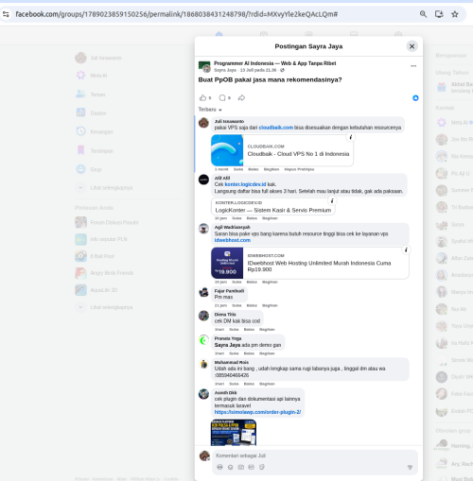Open the sticker picker in the comment box

pyautogui.click(x=262, y=467)
